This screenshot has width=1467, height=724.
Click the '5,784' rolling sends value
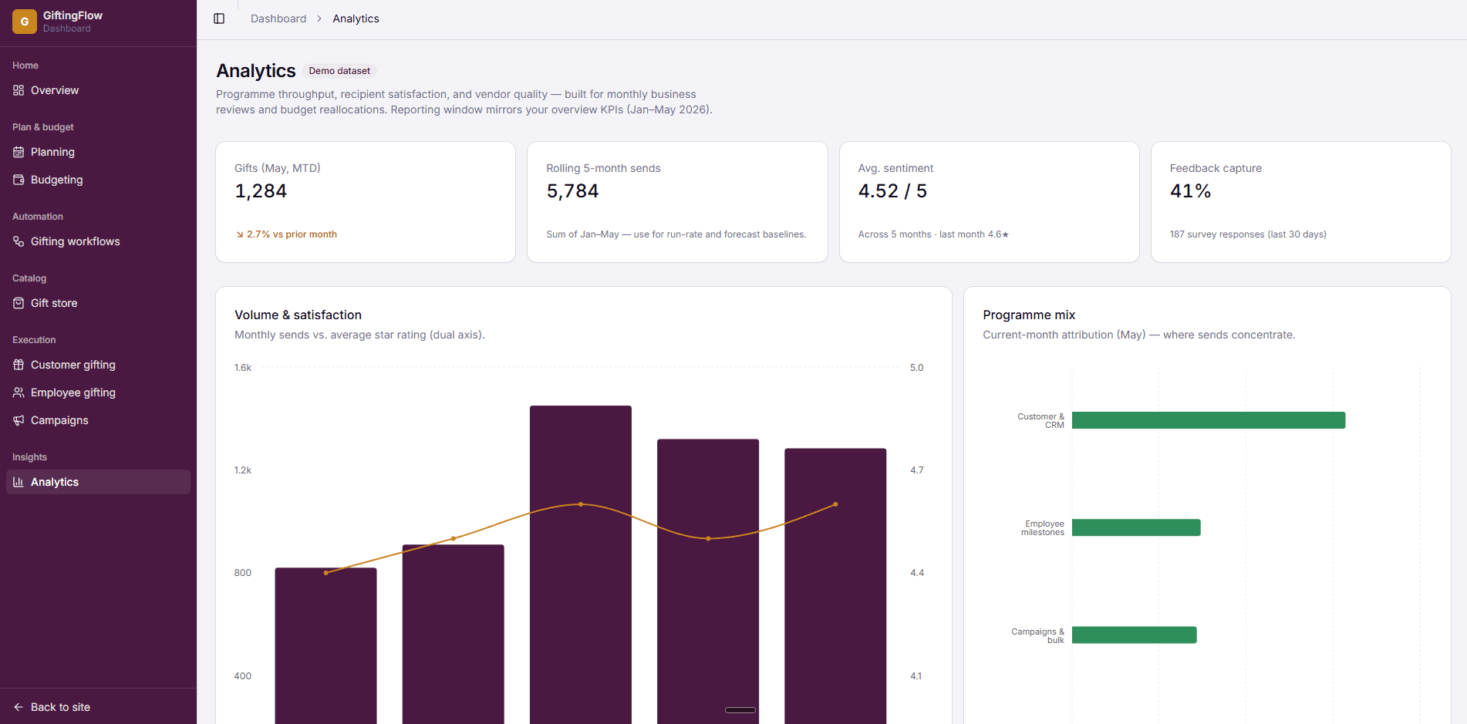[572, 191]
